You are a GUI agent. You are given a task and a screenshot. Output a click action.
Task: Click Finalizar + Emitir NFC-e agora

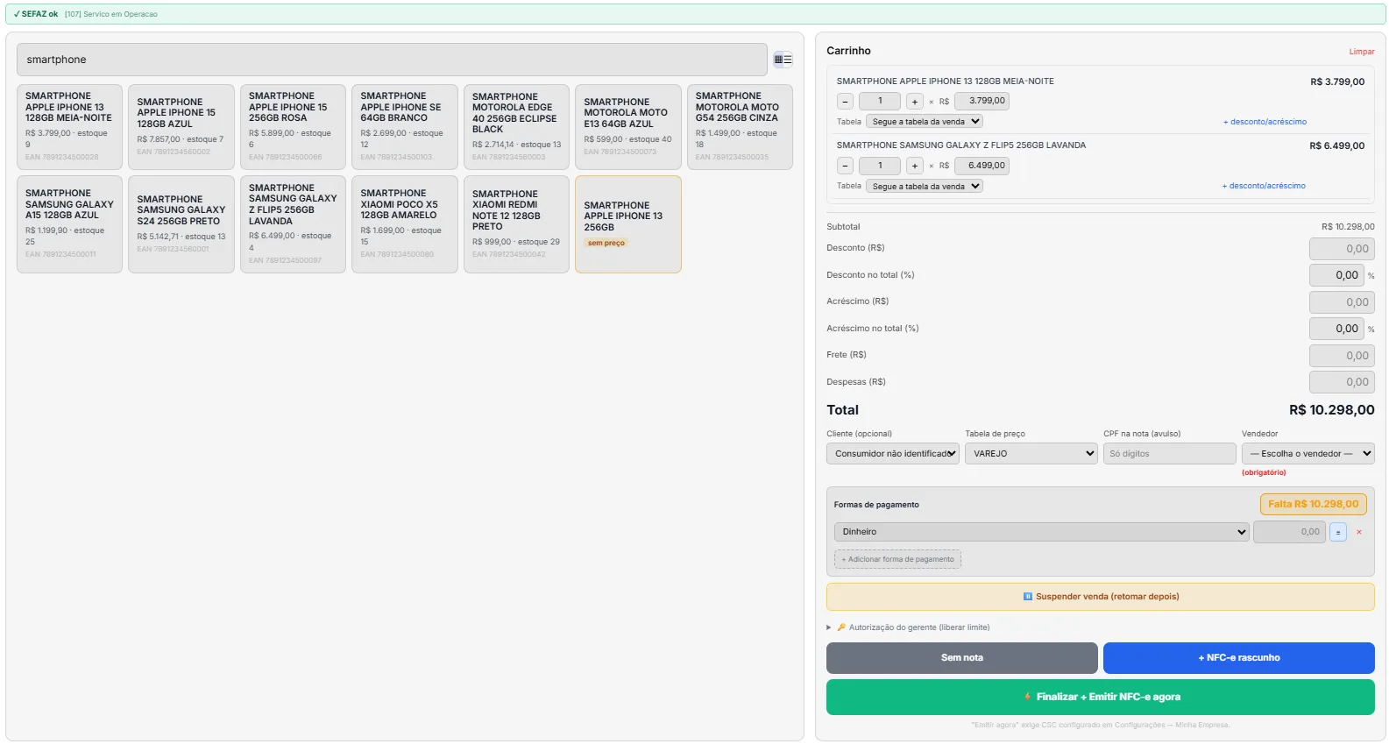point(1100,698)
